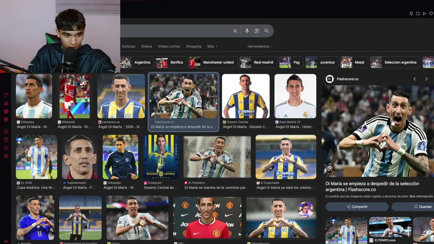The width and height of the screenshot is (434, 244).
Task: Open the selected Flashscore.co result thumbnail
Action: 183,96
